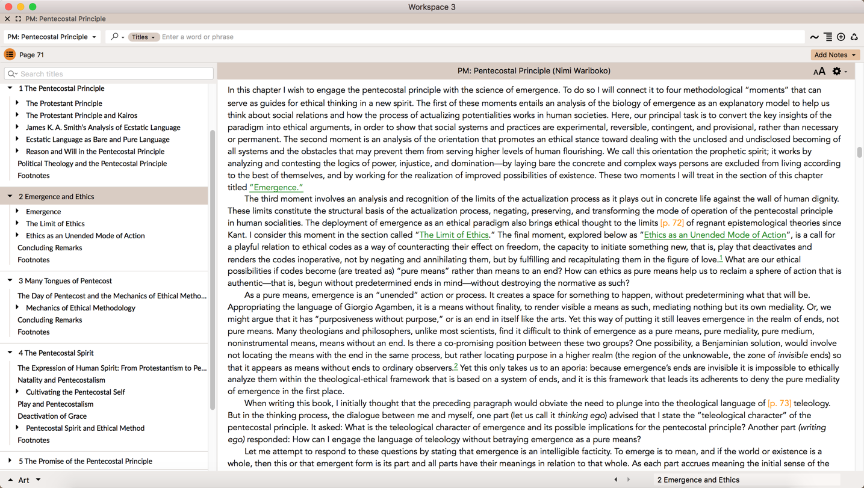The height and width of the screenshot is (488, 864).
Task: Open footnote 2 after ordinary observers
Action: click(x=456, y=366)
